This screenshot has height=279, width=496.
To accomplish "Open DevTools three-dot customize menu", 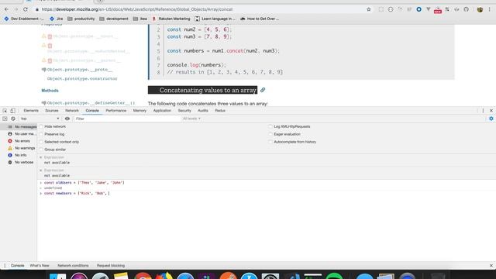I will [483, 111].
